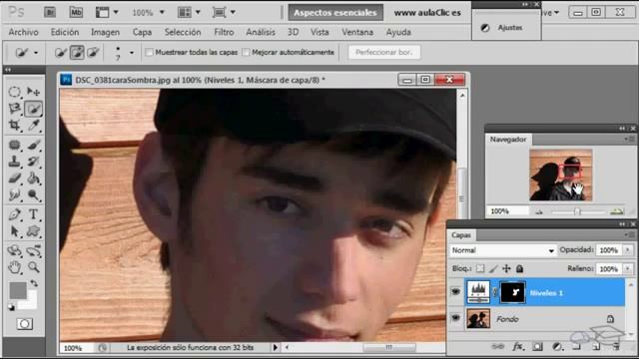639x359 pixels.
Task: Choose Subtract from Selection mode
Action: [x=93, y=53]
